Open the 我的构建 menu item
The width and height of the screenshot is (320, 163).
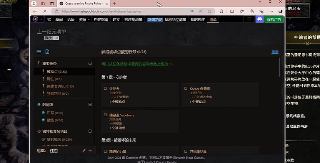click(197, 20)
